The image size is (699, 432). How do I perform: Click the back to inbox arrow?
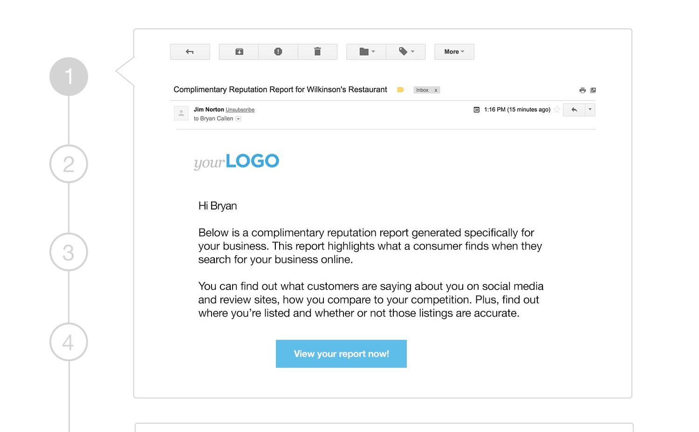pyautogui.click(x=190, y=52)
